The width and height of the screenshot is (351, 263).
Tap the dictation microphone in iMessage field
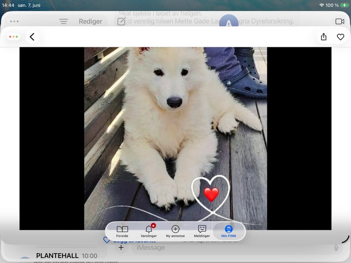(336, 248)
